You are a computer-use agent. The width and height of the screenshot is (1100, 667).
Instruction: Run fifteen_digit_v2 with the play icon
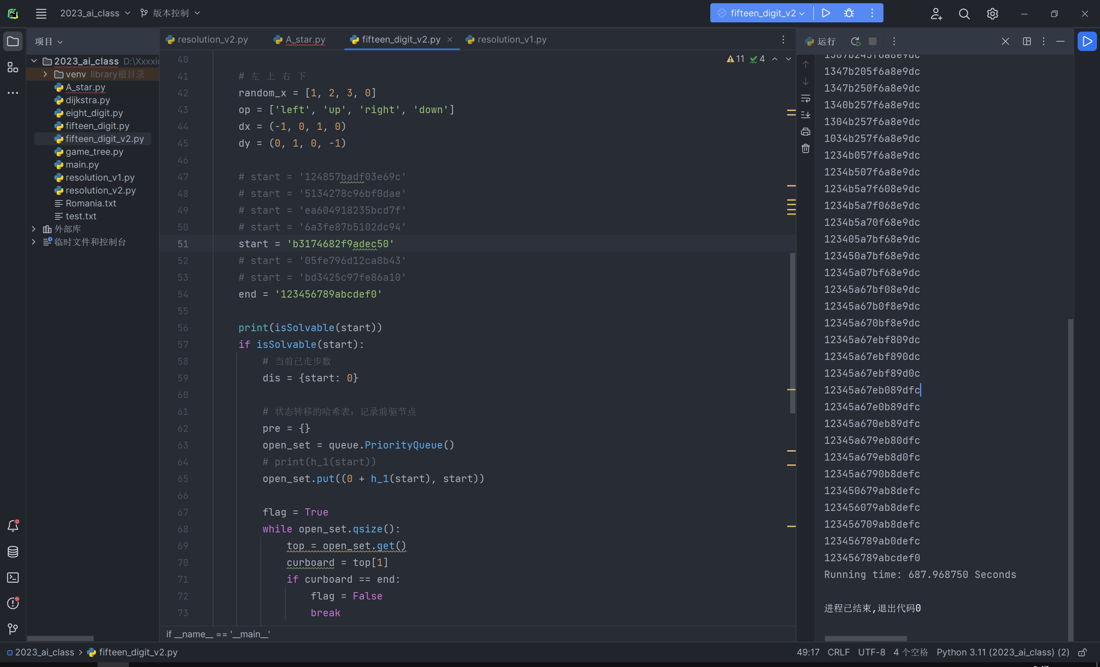[x=826, y=13]
